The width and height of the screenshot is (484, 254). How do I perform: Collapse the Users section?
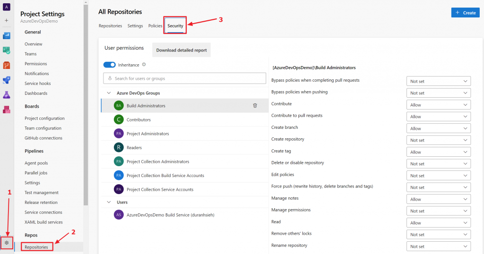coord(109,202)
